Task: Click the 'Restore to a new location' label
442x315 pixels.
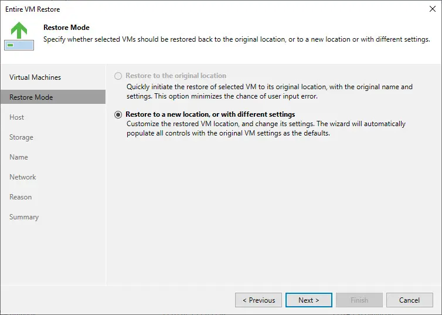Action: pyautogui.click(x=210, y=114)
